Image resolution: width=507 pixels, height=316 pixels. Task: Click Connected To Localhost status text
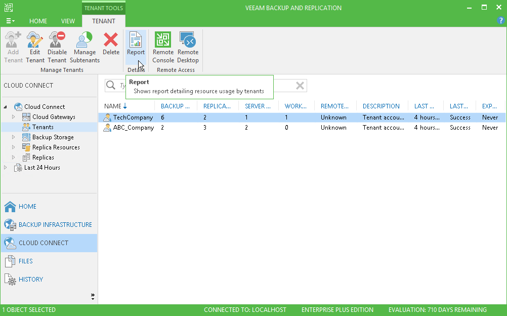(x=245, y=310)
